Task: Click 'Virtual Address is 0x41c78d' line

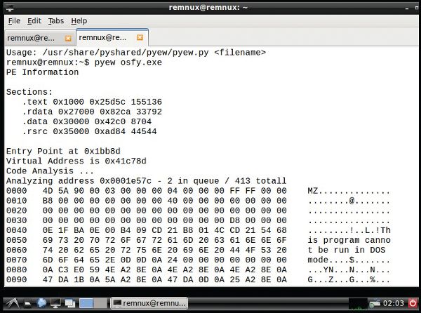Action: [x=76, y=161]
